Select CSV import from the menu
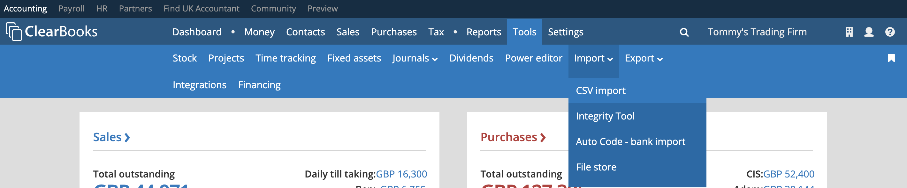907x188 pixels. coord(637,91)
